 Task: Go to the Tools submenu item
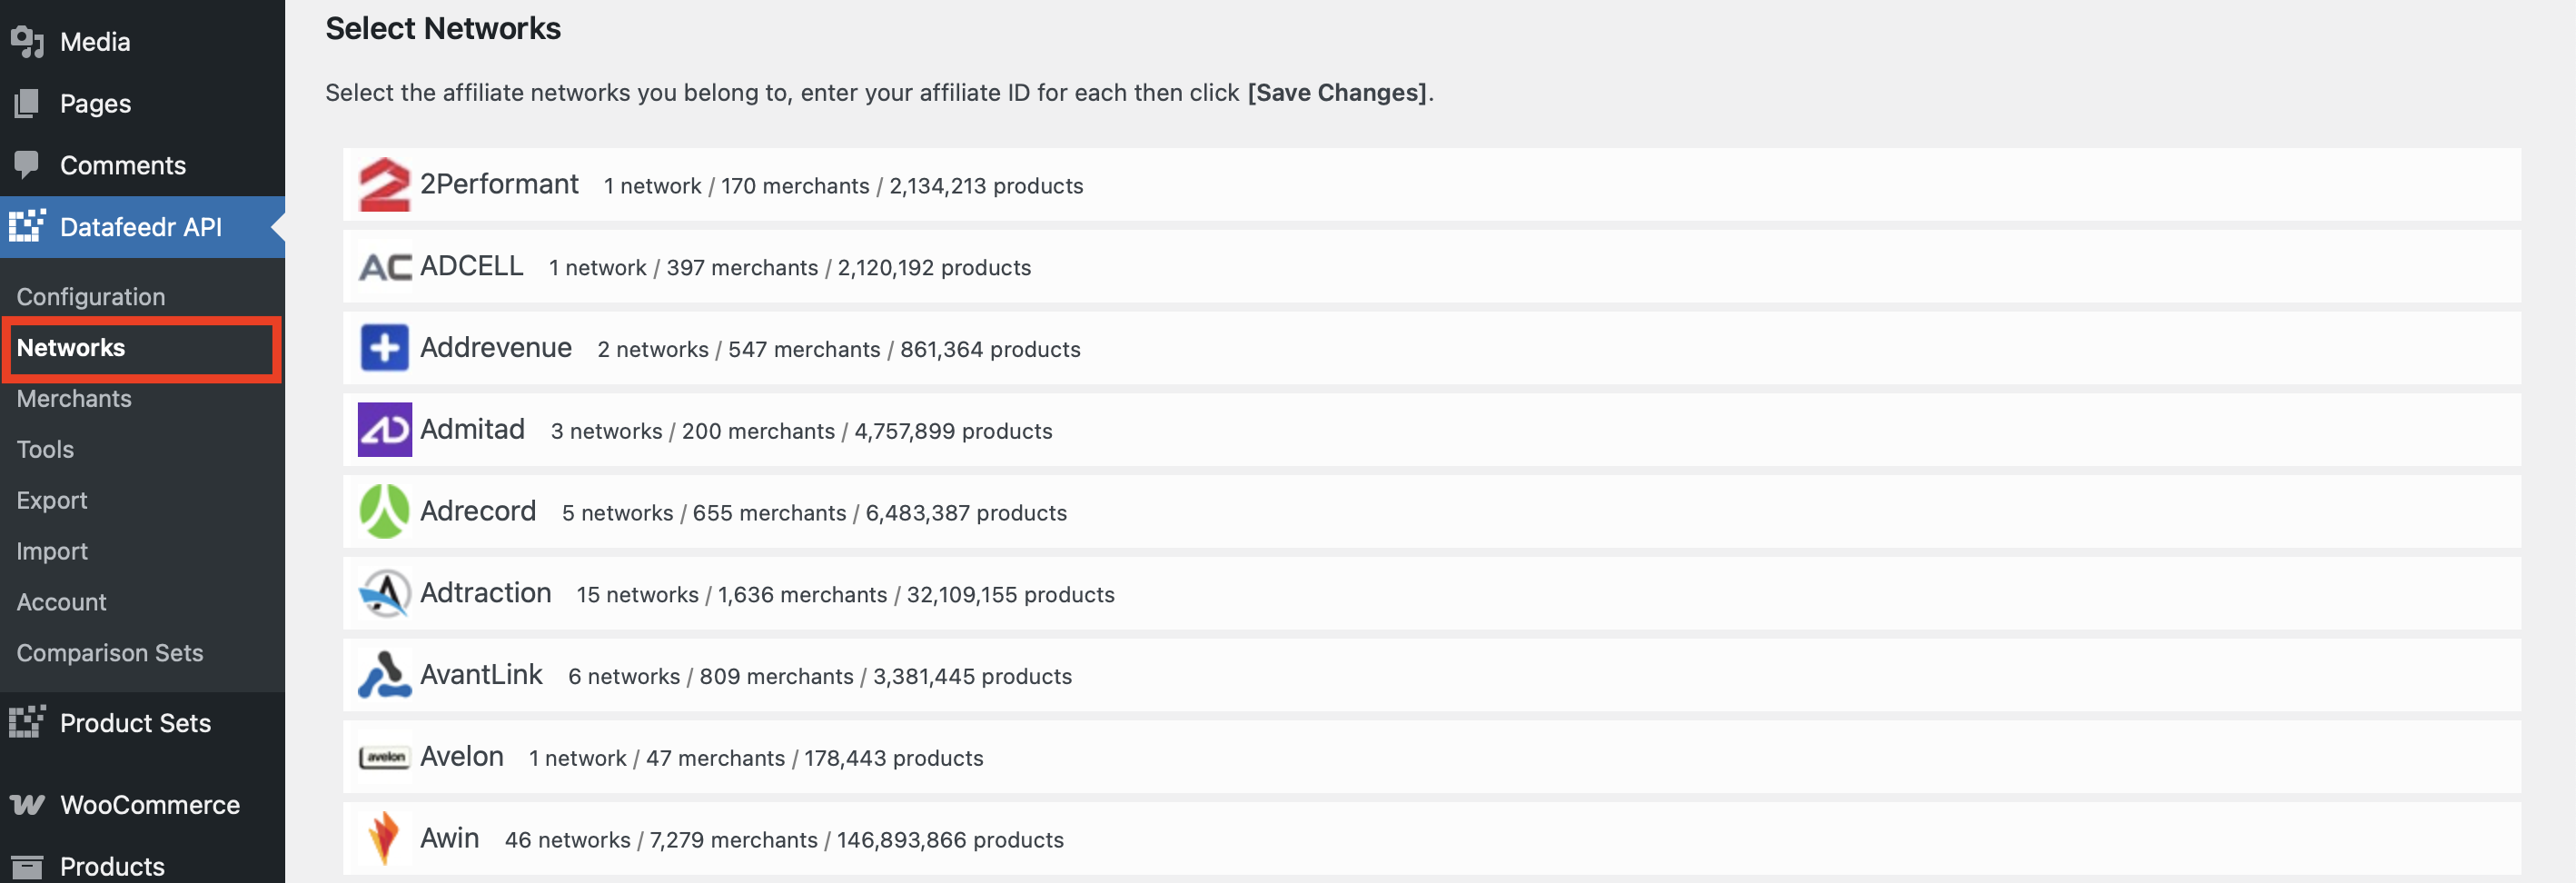tap(45, 450)
